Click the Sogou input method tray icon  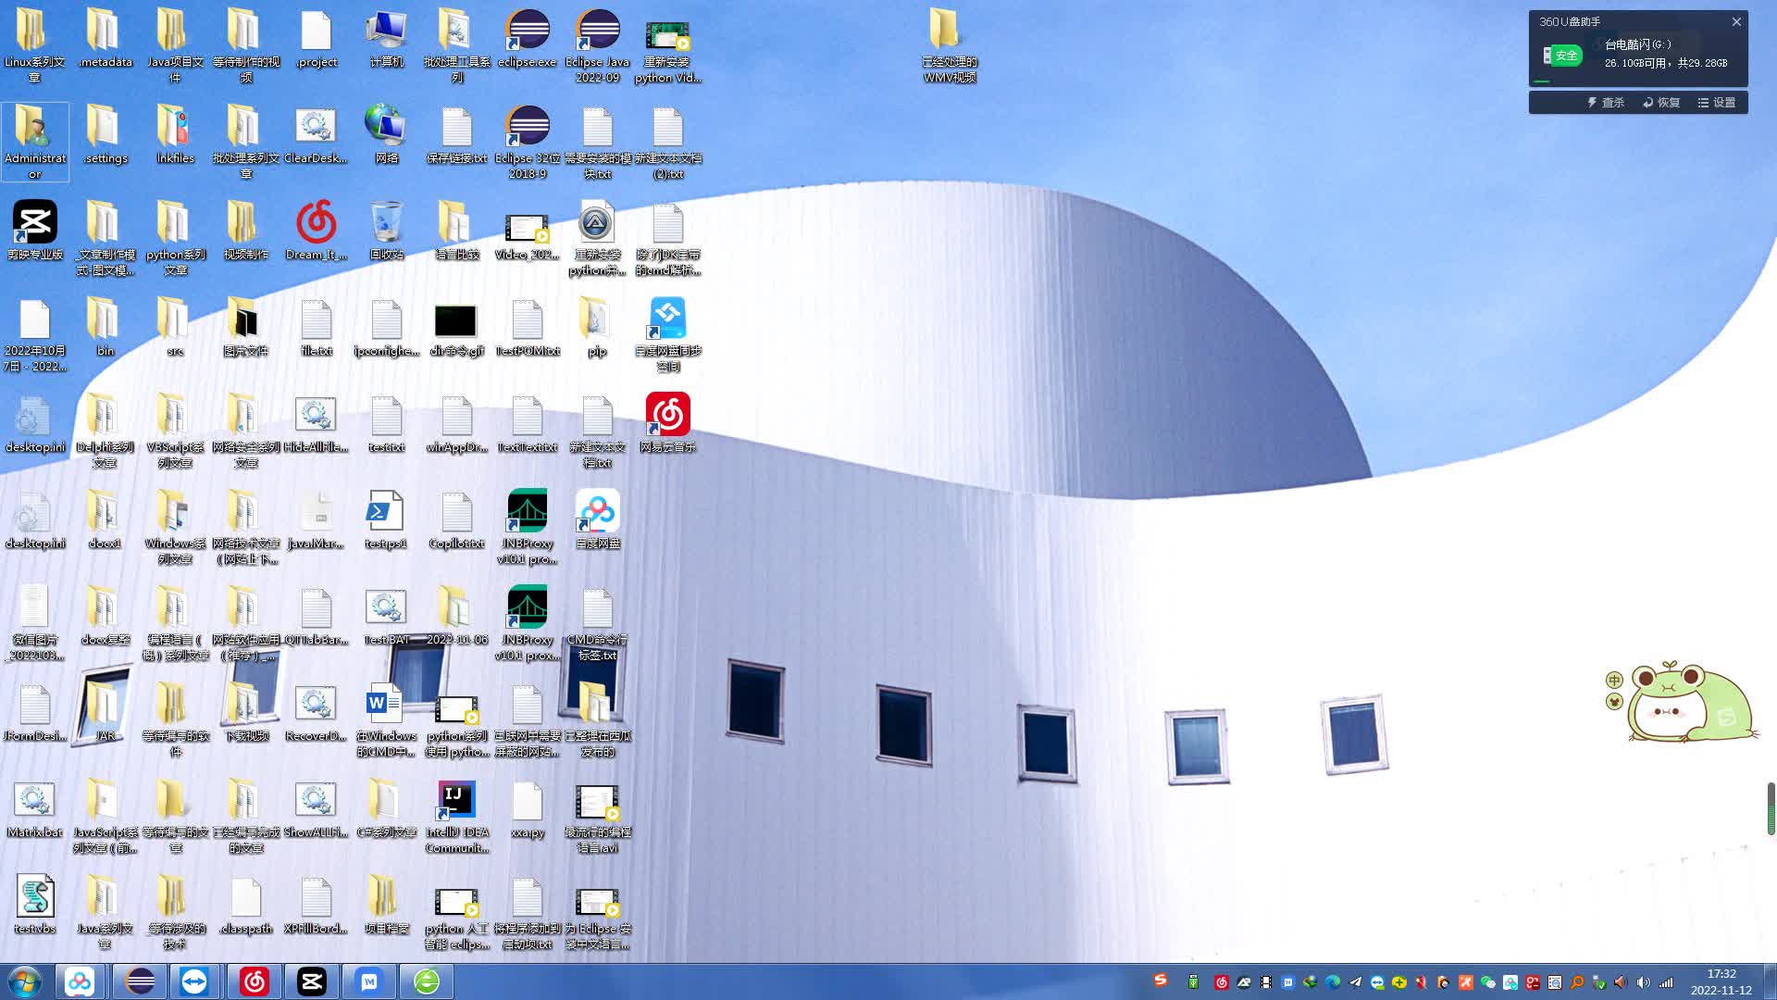pyautogui.click(x=1161, y=980)
